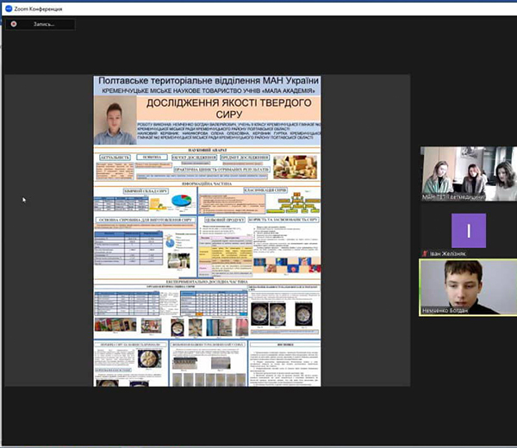The image size is (517, 448).
Task: Click the Zoom logo in the title bar
Action: click(9, 9)
